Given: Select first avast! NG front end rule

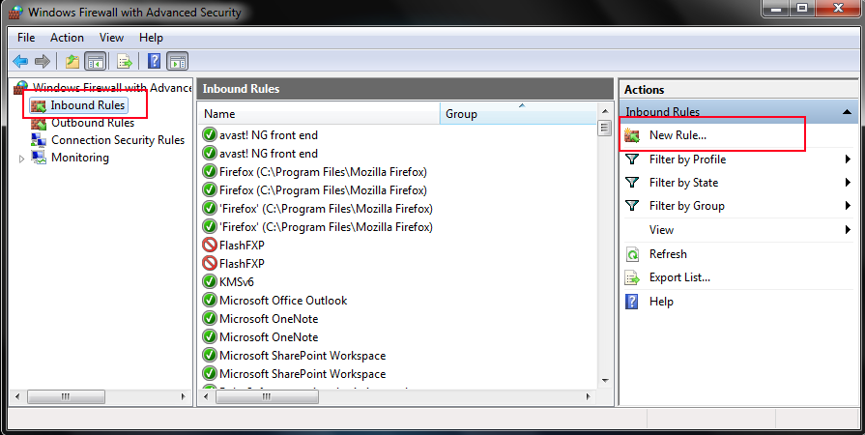Looking at the screenshot, I should (x=268, y=134).
